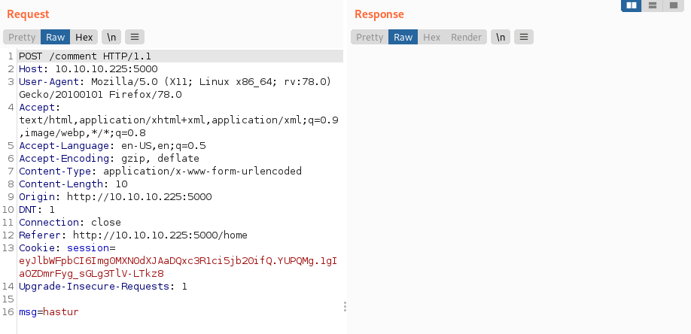Open Render tab in Response panel

tap(466, 37)
